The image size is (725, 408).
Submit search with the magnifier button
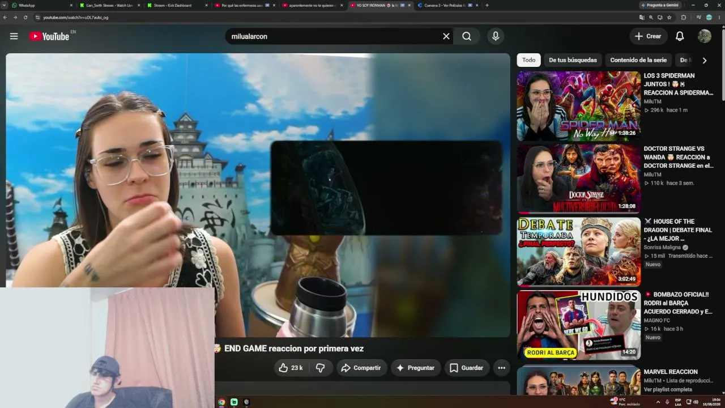coord(466,36)
